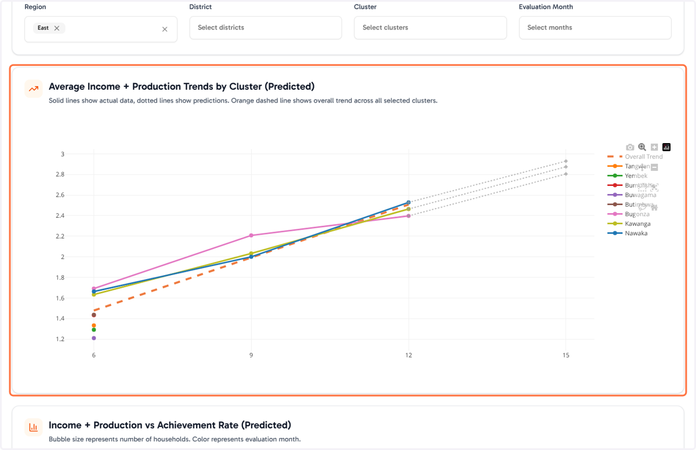Click Kawanga olive data point at month 9

point(251,254)
